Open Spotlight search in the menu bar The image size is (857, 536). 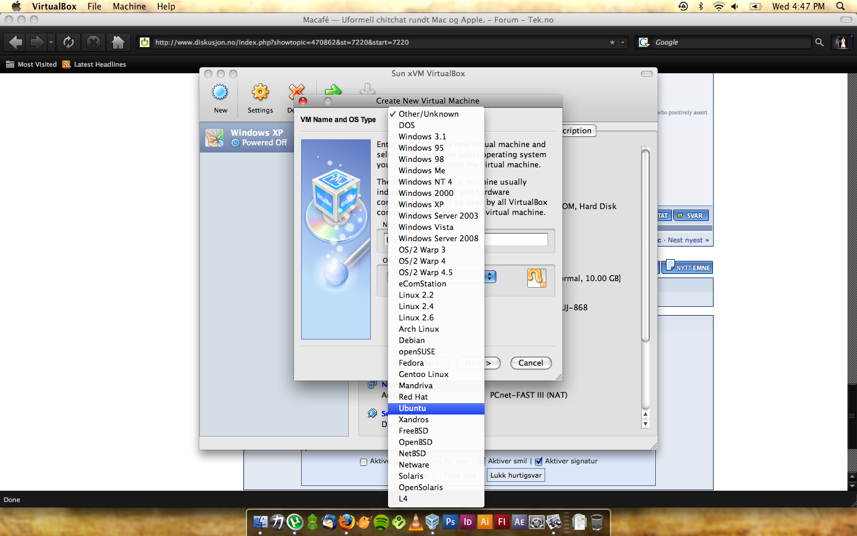point(840,7)
